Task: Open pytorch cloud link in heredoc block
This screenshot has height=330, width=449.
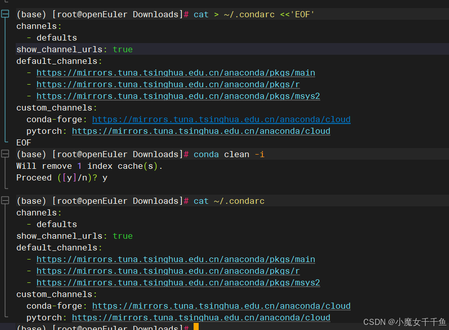Action: [x=201, y=131]
